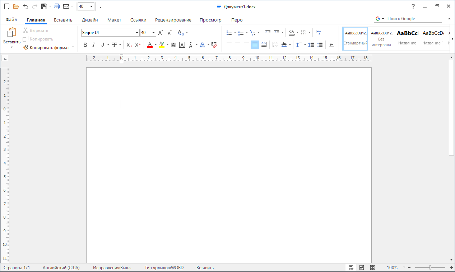Toggle track changes Исправления:Выкл. in status bar
This screenshot has width=455, height=272.
(x=112, y=268)
